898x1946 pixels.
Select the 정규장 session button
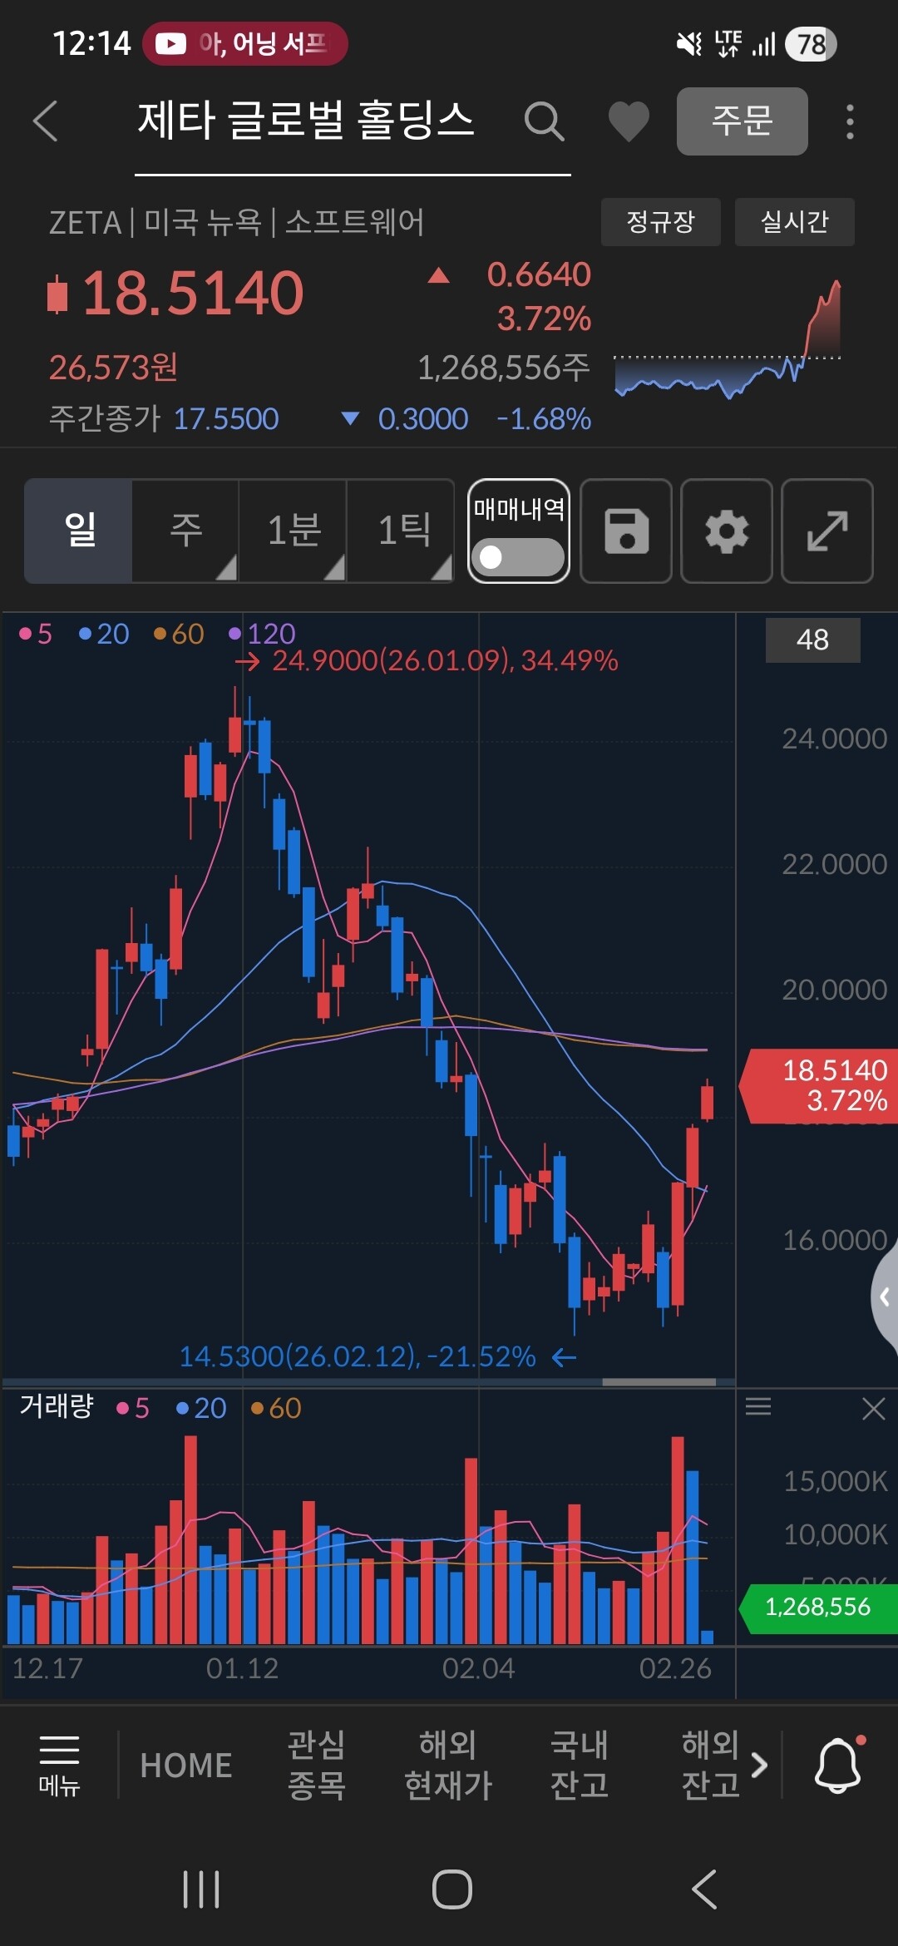pos(660,222)
